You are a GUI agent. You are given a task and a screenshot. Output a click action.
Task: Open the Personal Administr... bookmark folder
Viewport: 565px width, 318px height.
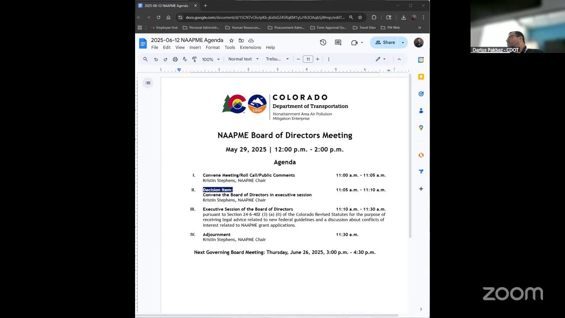201,27
